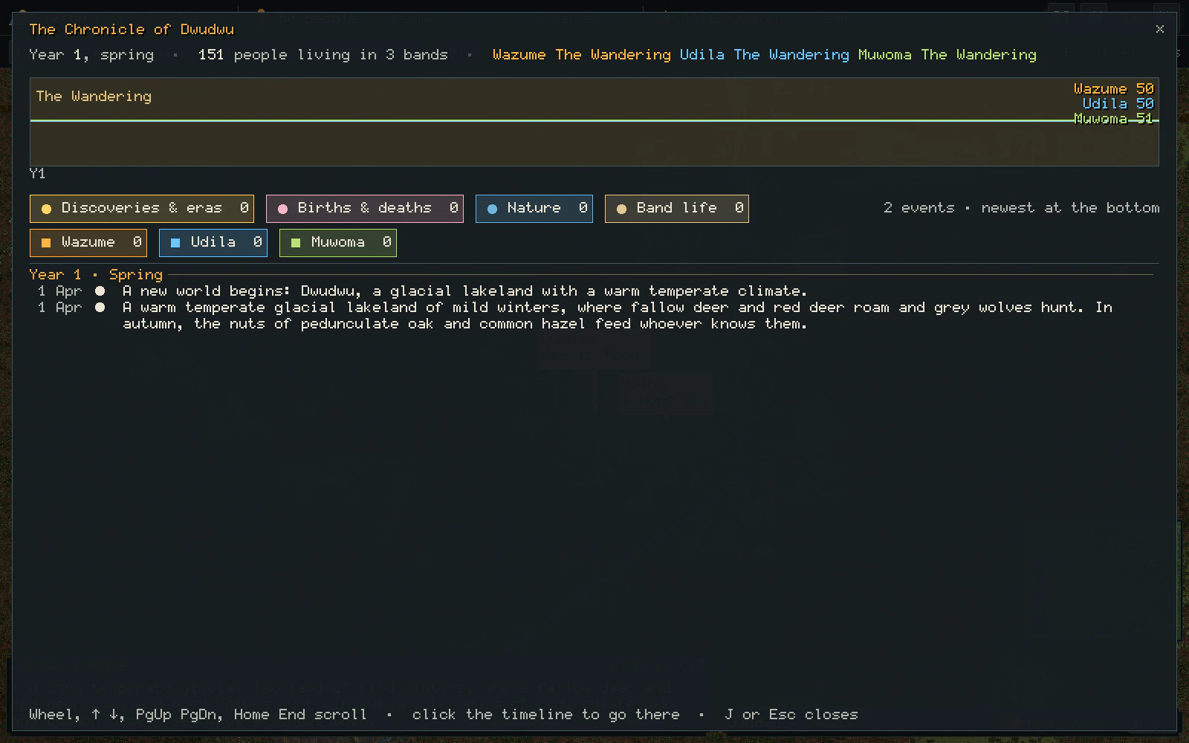Click the Muwoma 51 population label
The image size is (1189, 743).
(1113, 118)
